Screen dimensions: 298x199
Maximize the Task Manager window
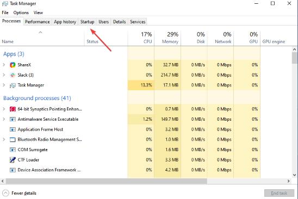click(x=272, y=3)
